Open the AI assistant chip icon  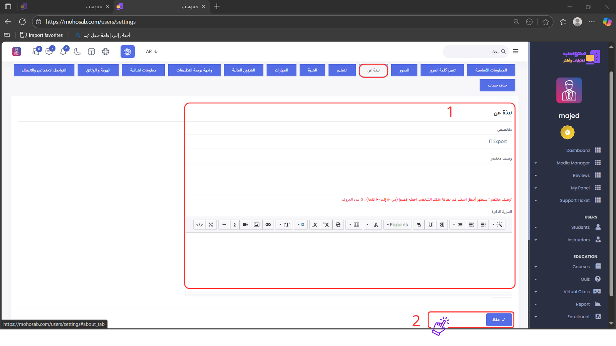click(127, 52)
